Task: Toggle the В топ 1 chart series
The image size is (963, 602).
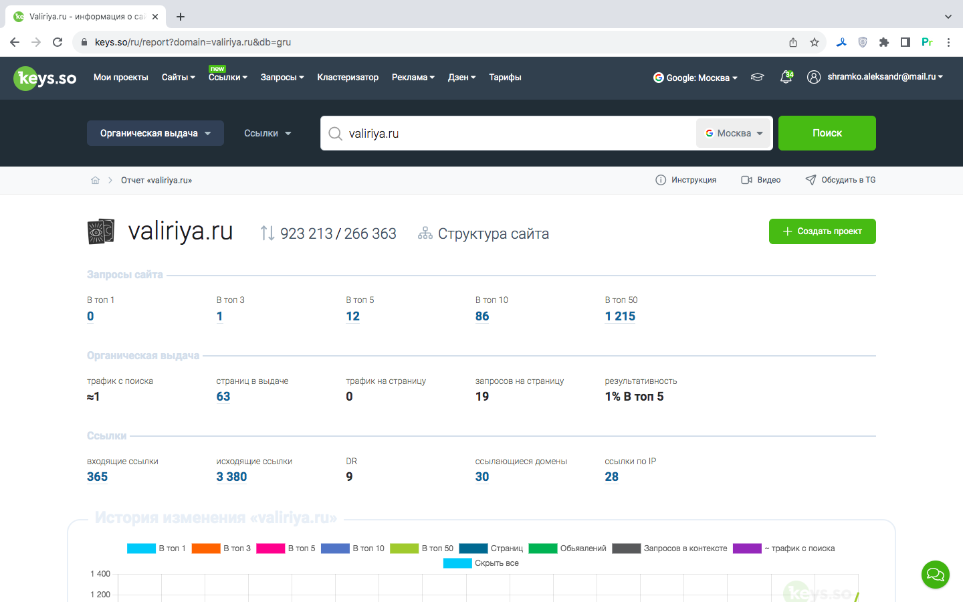Action: [x=156, y=548]
